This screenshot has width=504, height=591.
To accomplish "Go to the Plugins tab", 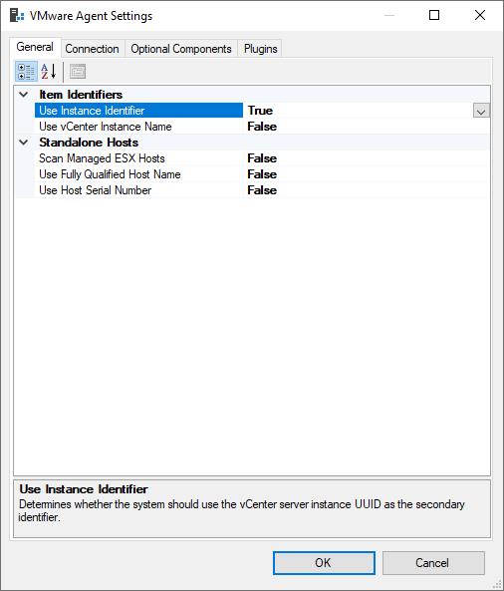I will (260, 49).
